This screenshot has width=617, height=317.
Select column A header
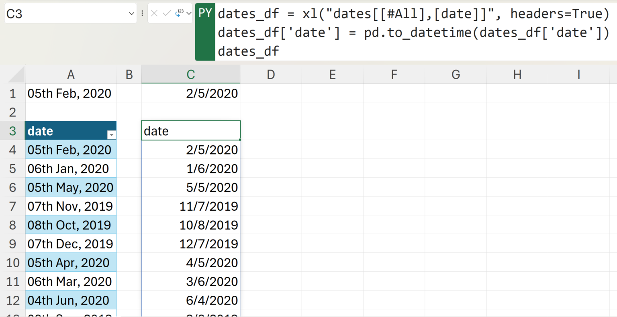click(71, 75)
